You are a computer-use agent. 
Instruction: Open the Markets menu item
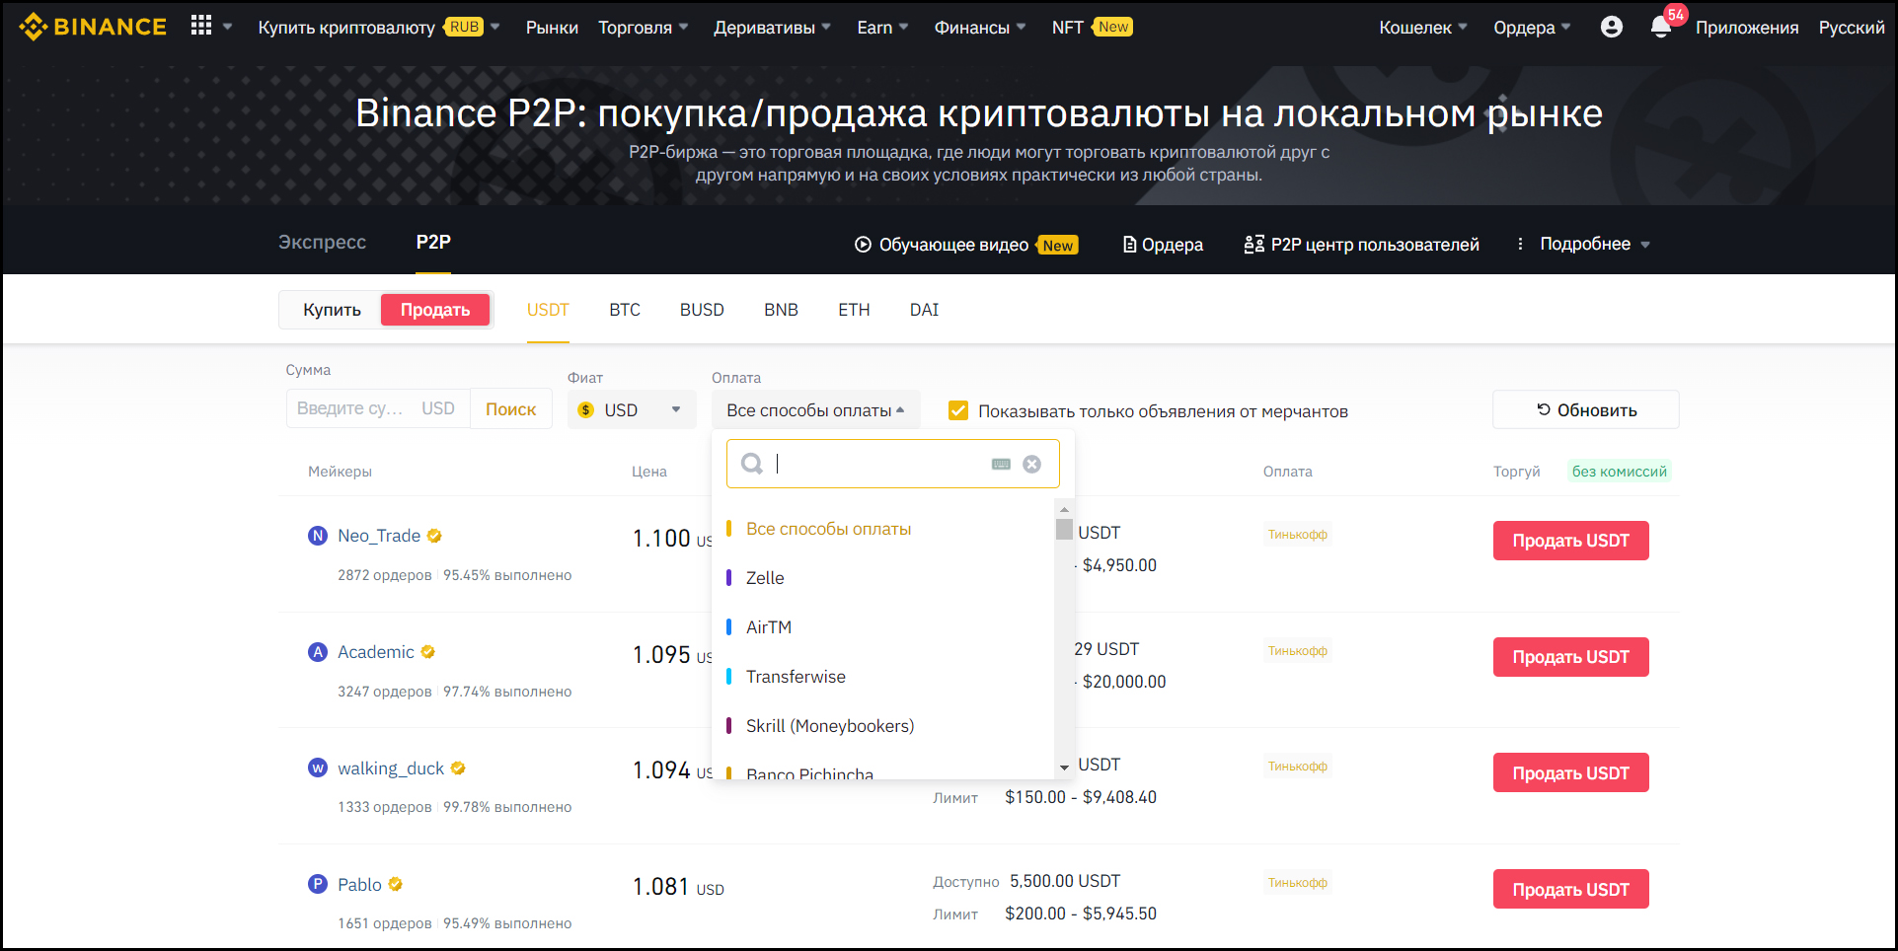(x=552, y=28)
